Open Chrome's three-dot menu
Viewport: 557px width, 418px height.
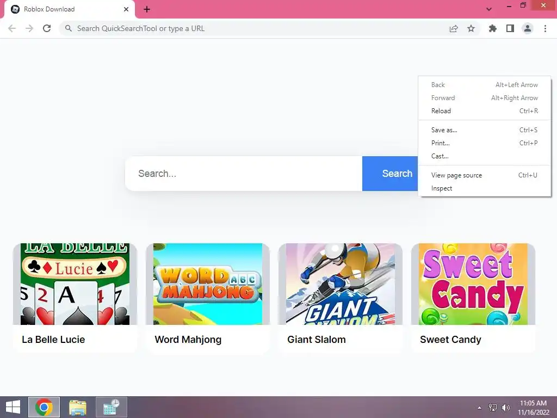click(545, 28)
